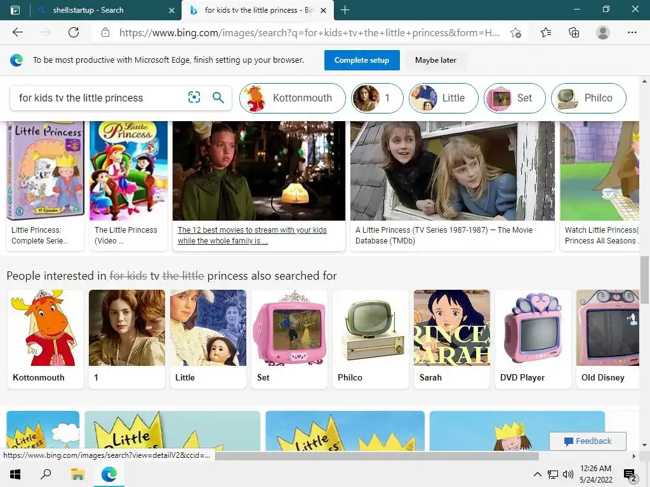This screenshot has height=487, width=650.
Task: Click the page scrollbar up arrow
Action: coord(644,81)
